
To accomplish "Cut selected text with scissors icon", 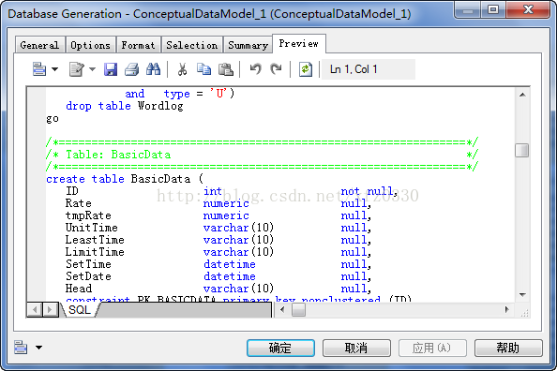I will 182,69.
